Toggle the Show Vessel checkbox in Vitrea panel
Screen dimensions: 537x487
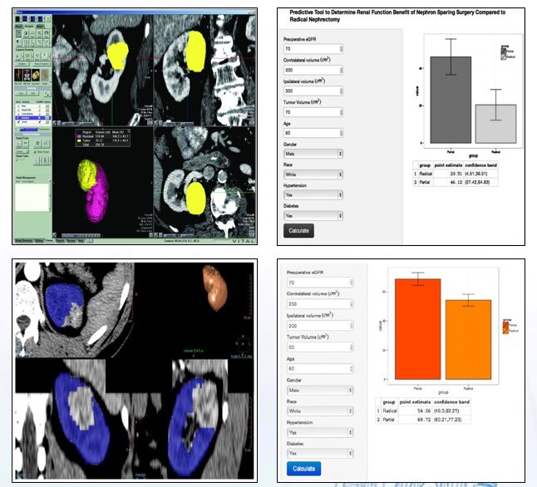(x=37, y=152)
